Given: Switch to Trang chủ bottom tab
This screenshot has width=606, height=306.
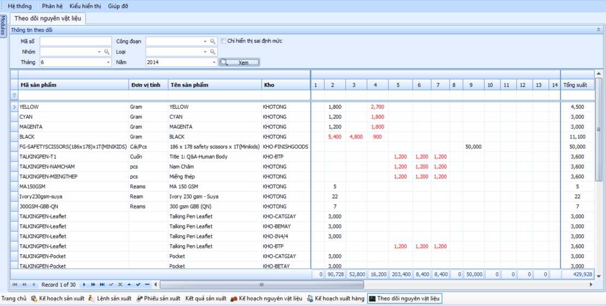Looking at the screenshot, I should 14,298.
